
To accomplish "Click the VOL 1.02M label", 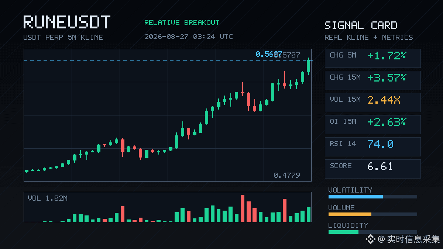I will click(x=48, y=198).
